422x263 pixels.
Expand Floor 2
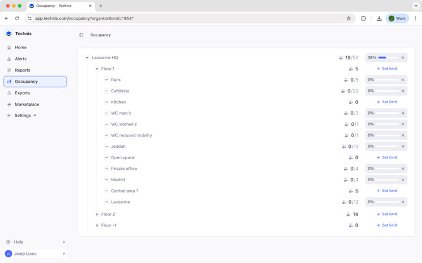(97, 215)
